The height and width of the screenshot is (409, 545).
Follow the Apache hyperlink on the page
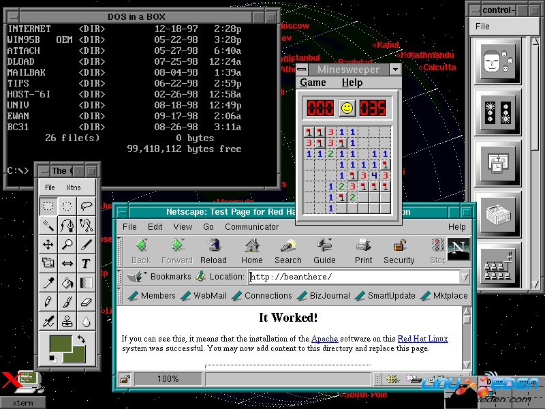click(325, 339)
